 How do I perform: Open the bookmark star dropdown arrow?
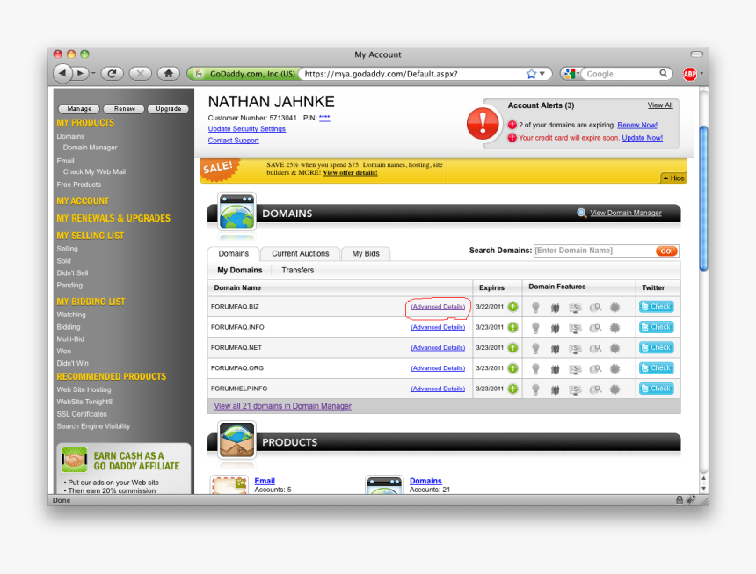click(x=542, y=74)
